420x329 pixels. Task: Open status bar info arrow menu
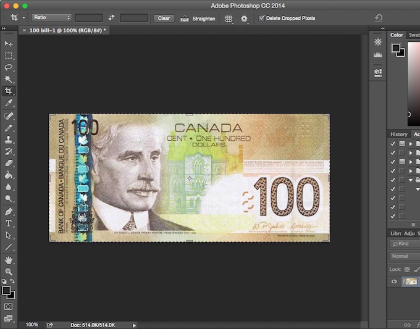click(134, 325)
